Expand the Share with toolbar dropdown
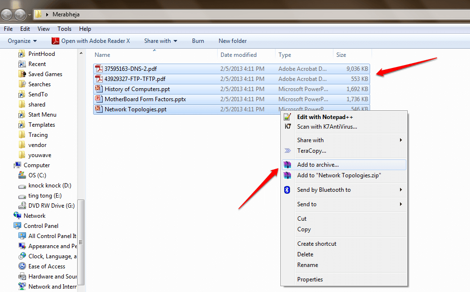 point(161,41)
